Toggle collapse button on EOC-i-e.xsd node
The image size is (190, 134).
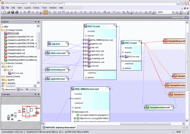click(114, 25)
